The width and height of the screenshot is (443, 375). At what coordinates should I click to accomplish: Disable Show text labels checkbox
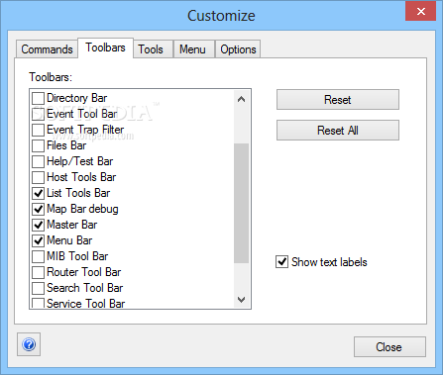click(281, 262)
